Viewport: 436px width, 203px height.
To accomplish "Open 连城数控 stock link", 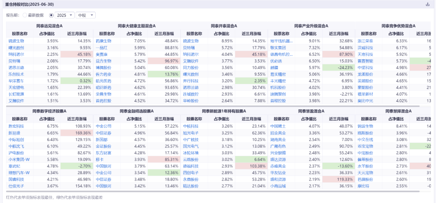I will click(x=191, y=94).
